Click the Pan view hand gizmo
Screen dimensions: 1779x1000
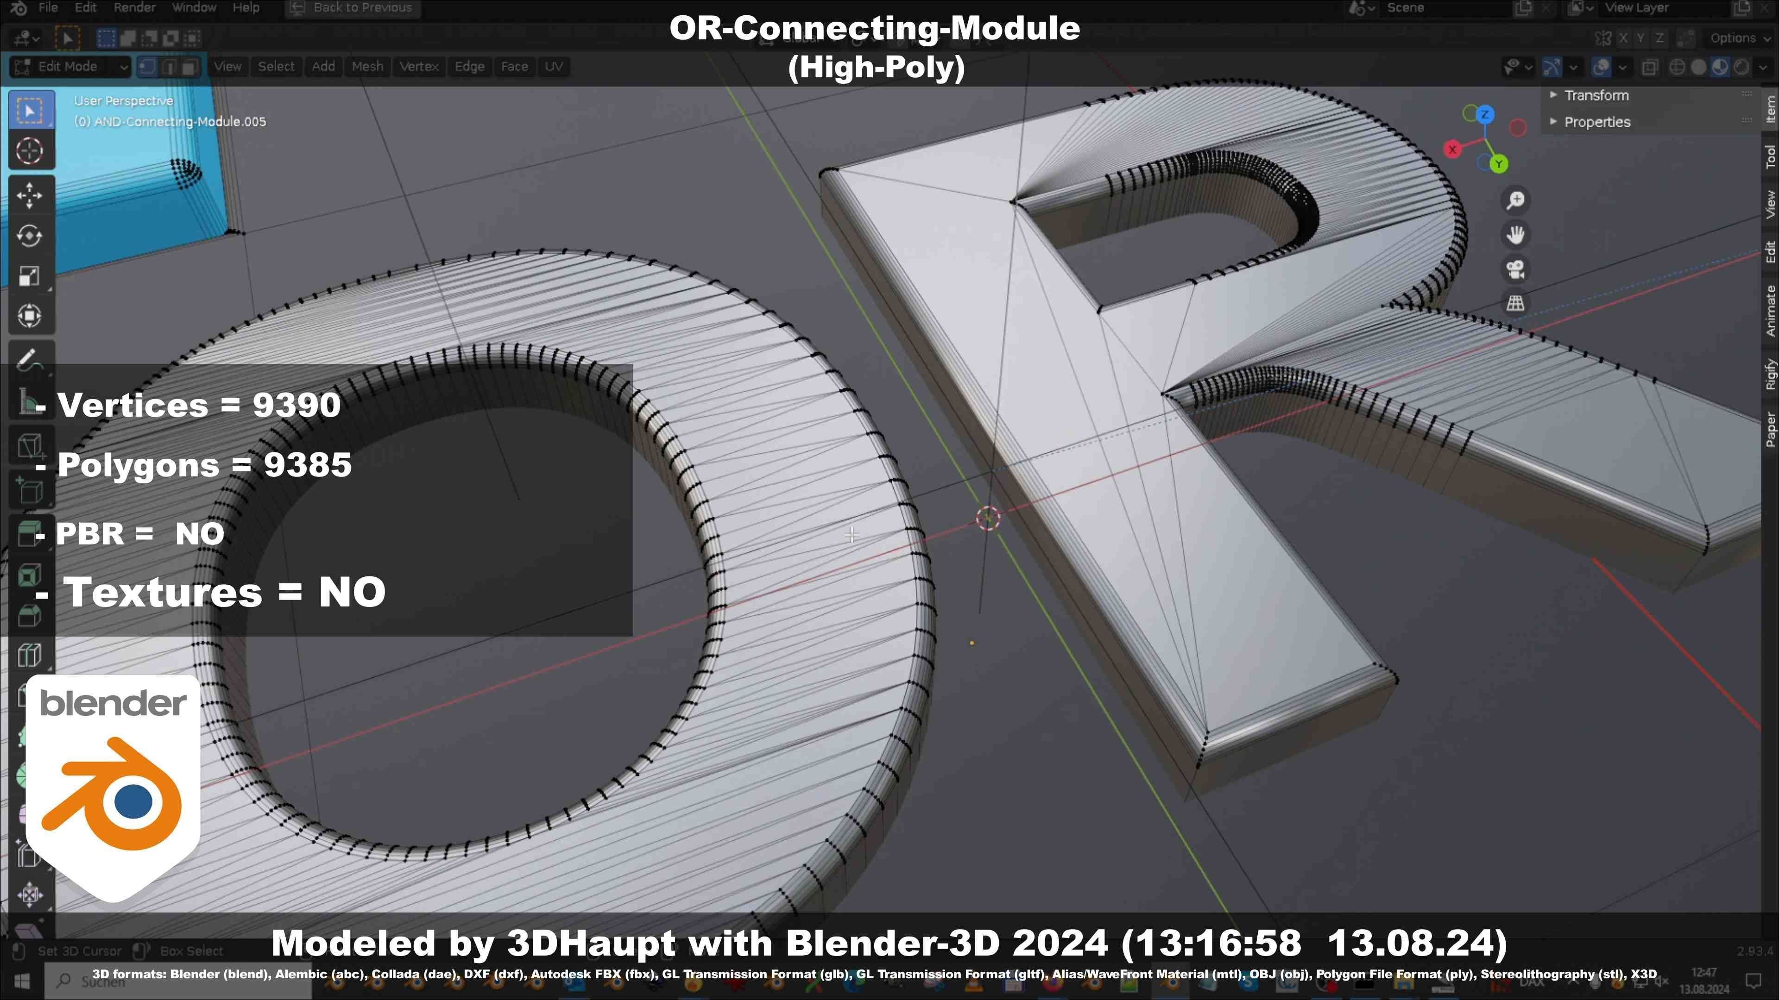coord(1516,235)
